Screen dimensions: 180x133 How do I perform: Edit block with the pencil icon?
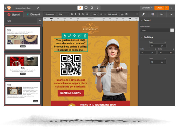[x=69, y=36]
